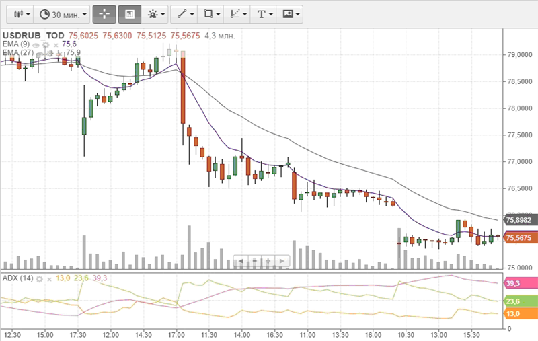
Task: Remove EMA (27) indicator with its X
Action: click(59, 54)
